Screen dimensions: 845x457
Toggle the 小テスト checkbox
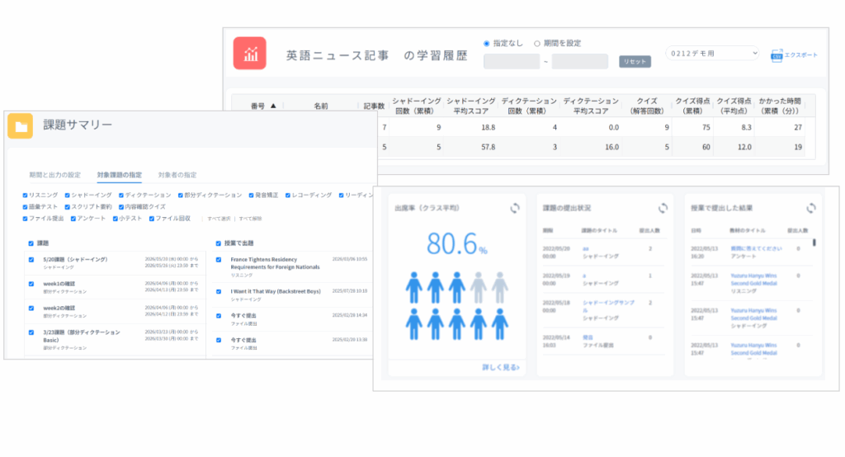(x=116, y=219)
